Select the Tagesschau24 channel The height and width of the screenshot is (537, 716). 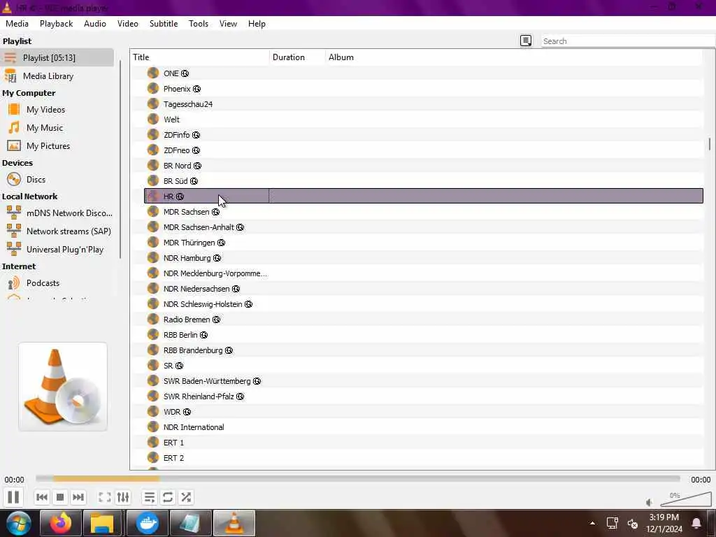coord(423,104)
